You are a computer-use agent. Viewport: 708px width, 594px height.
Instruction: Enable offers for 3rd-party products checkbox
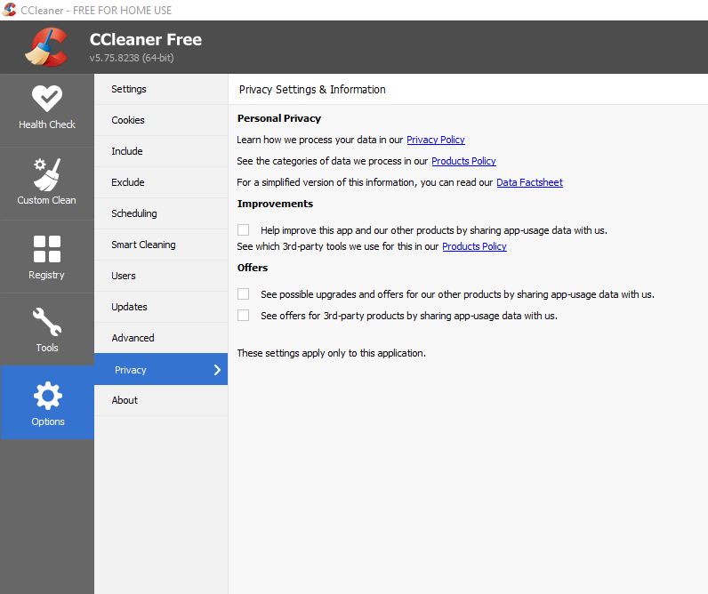(244, 315)
